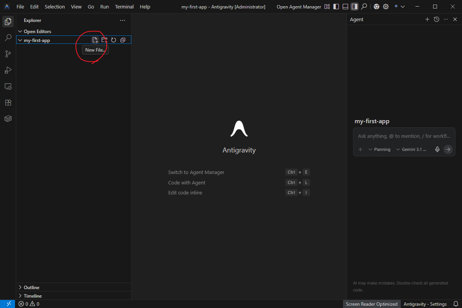Open the Extensions view
The width and height of the screenshot is (462, 308).
8,102
